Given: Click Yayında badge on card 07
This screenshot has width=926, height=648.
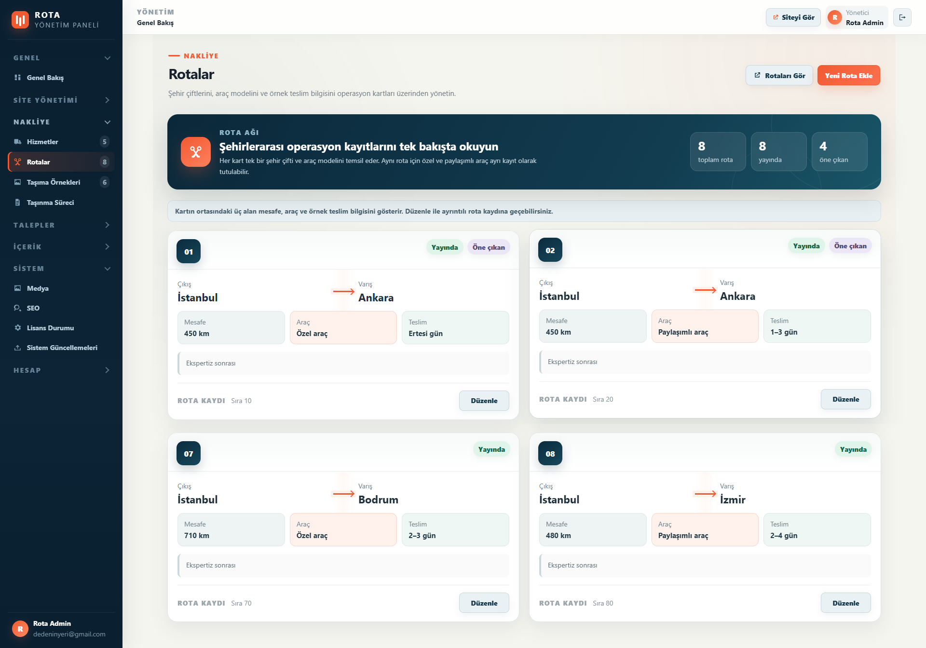Looking at the screenshot, I should pos(491,449).
